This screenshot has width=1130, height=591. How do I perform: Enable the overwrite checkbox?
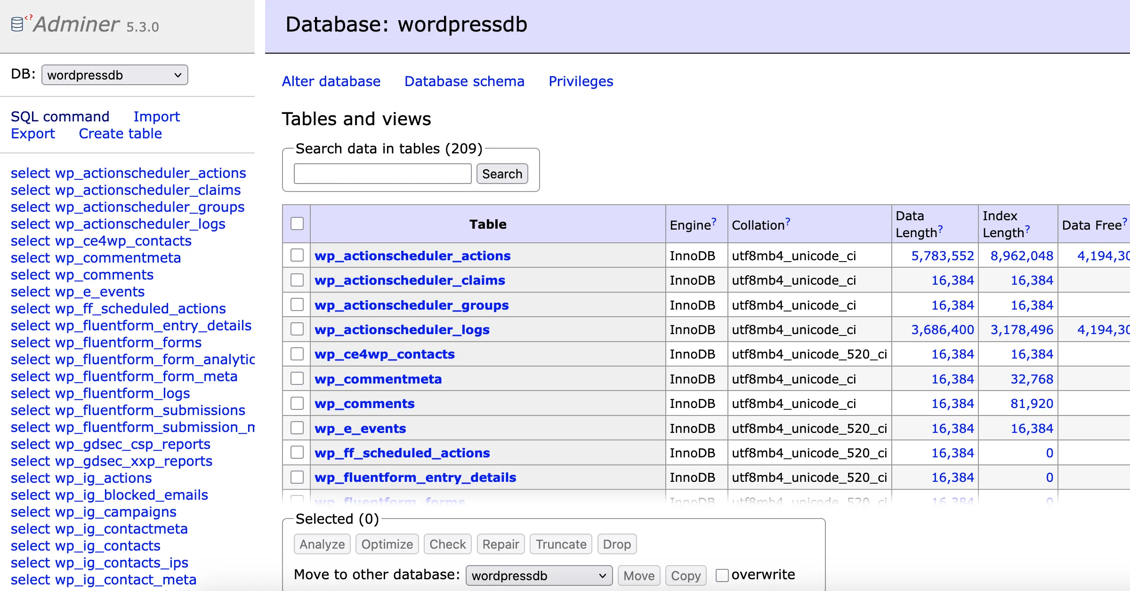722,575
